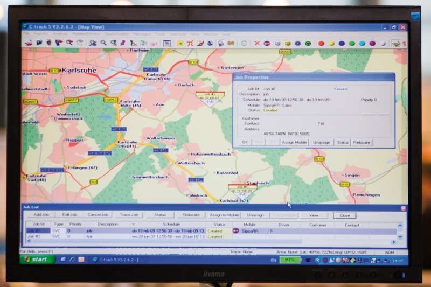Click Close button in Job List panel
This screenshot has height=287, width=431.
(x=345, y=215)
